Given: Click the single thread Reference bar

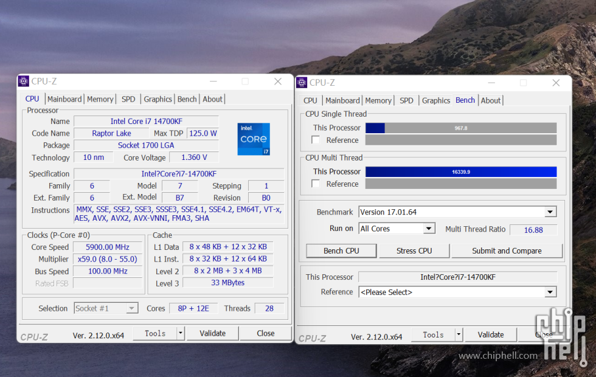Looking at the screenshot, I should point(461,140).
